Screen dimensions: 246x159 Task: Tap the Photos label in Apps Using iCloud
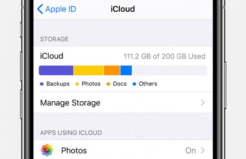74,150
